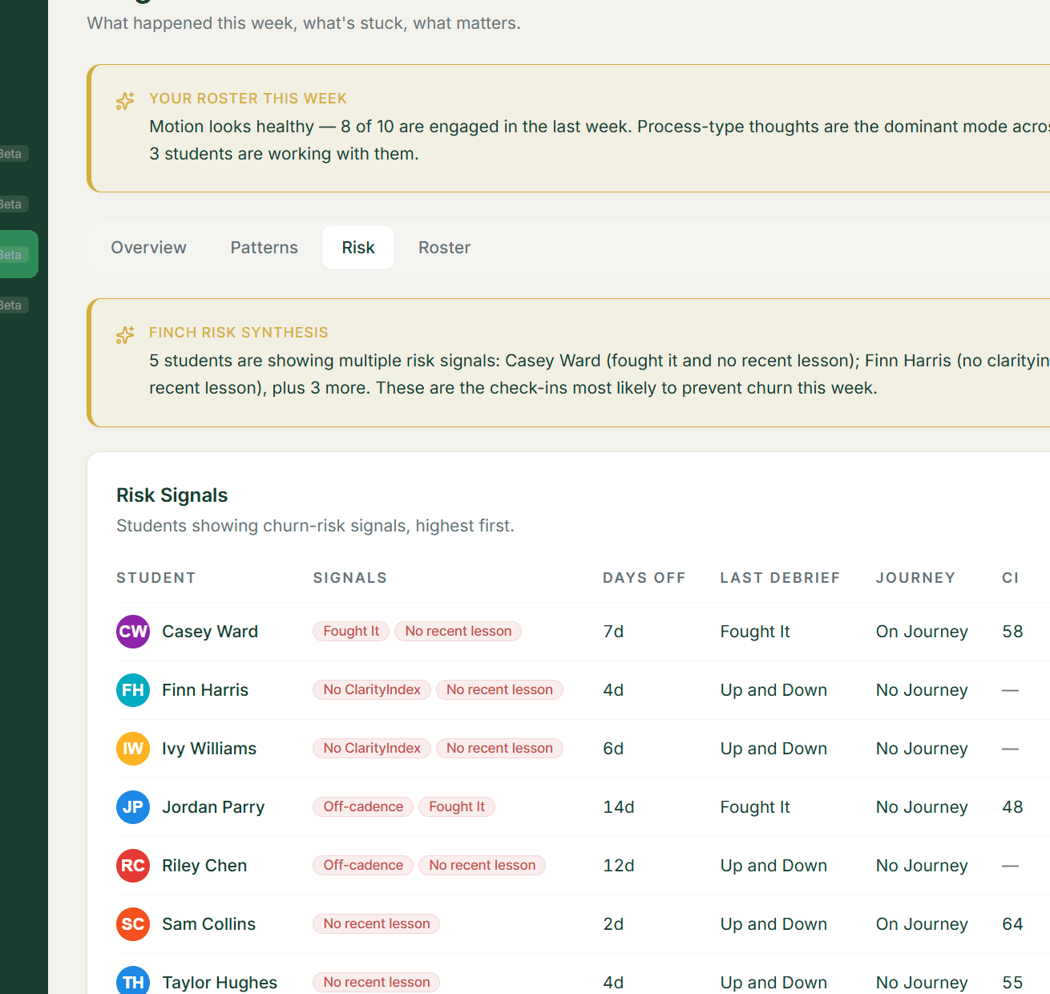Click the sparkle icon beside Finch Risk Synthesis

(125, 334)
